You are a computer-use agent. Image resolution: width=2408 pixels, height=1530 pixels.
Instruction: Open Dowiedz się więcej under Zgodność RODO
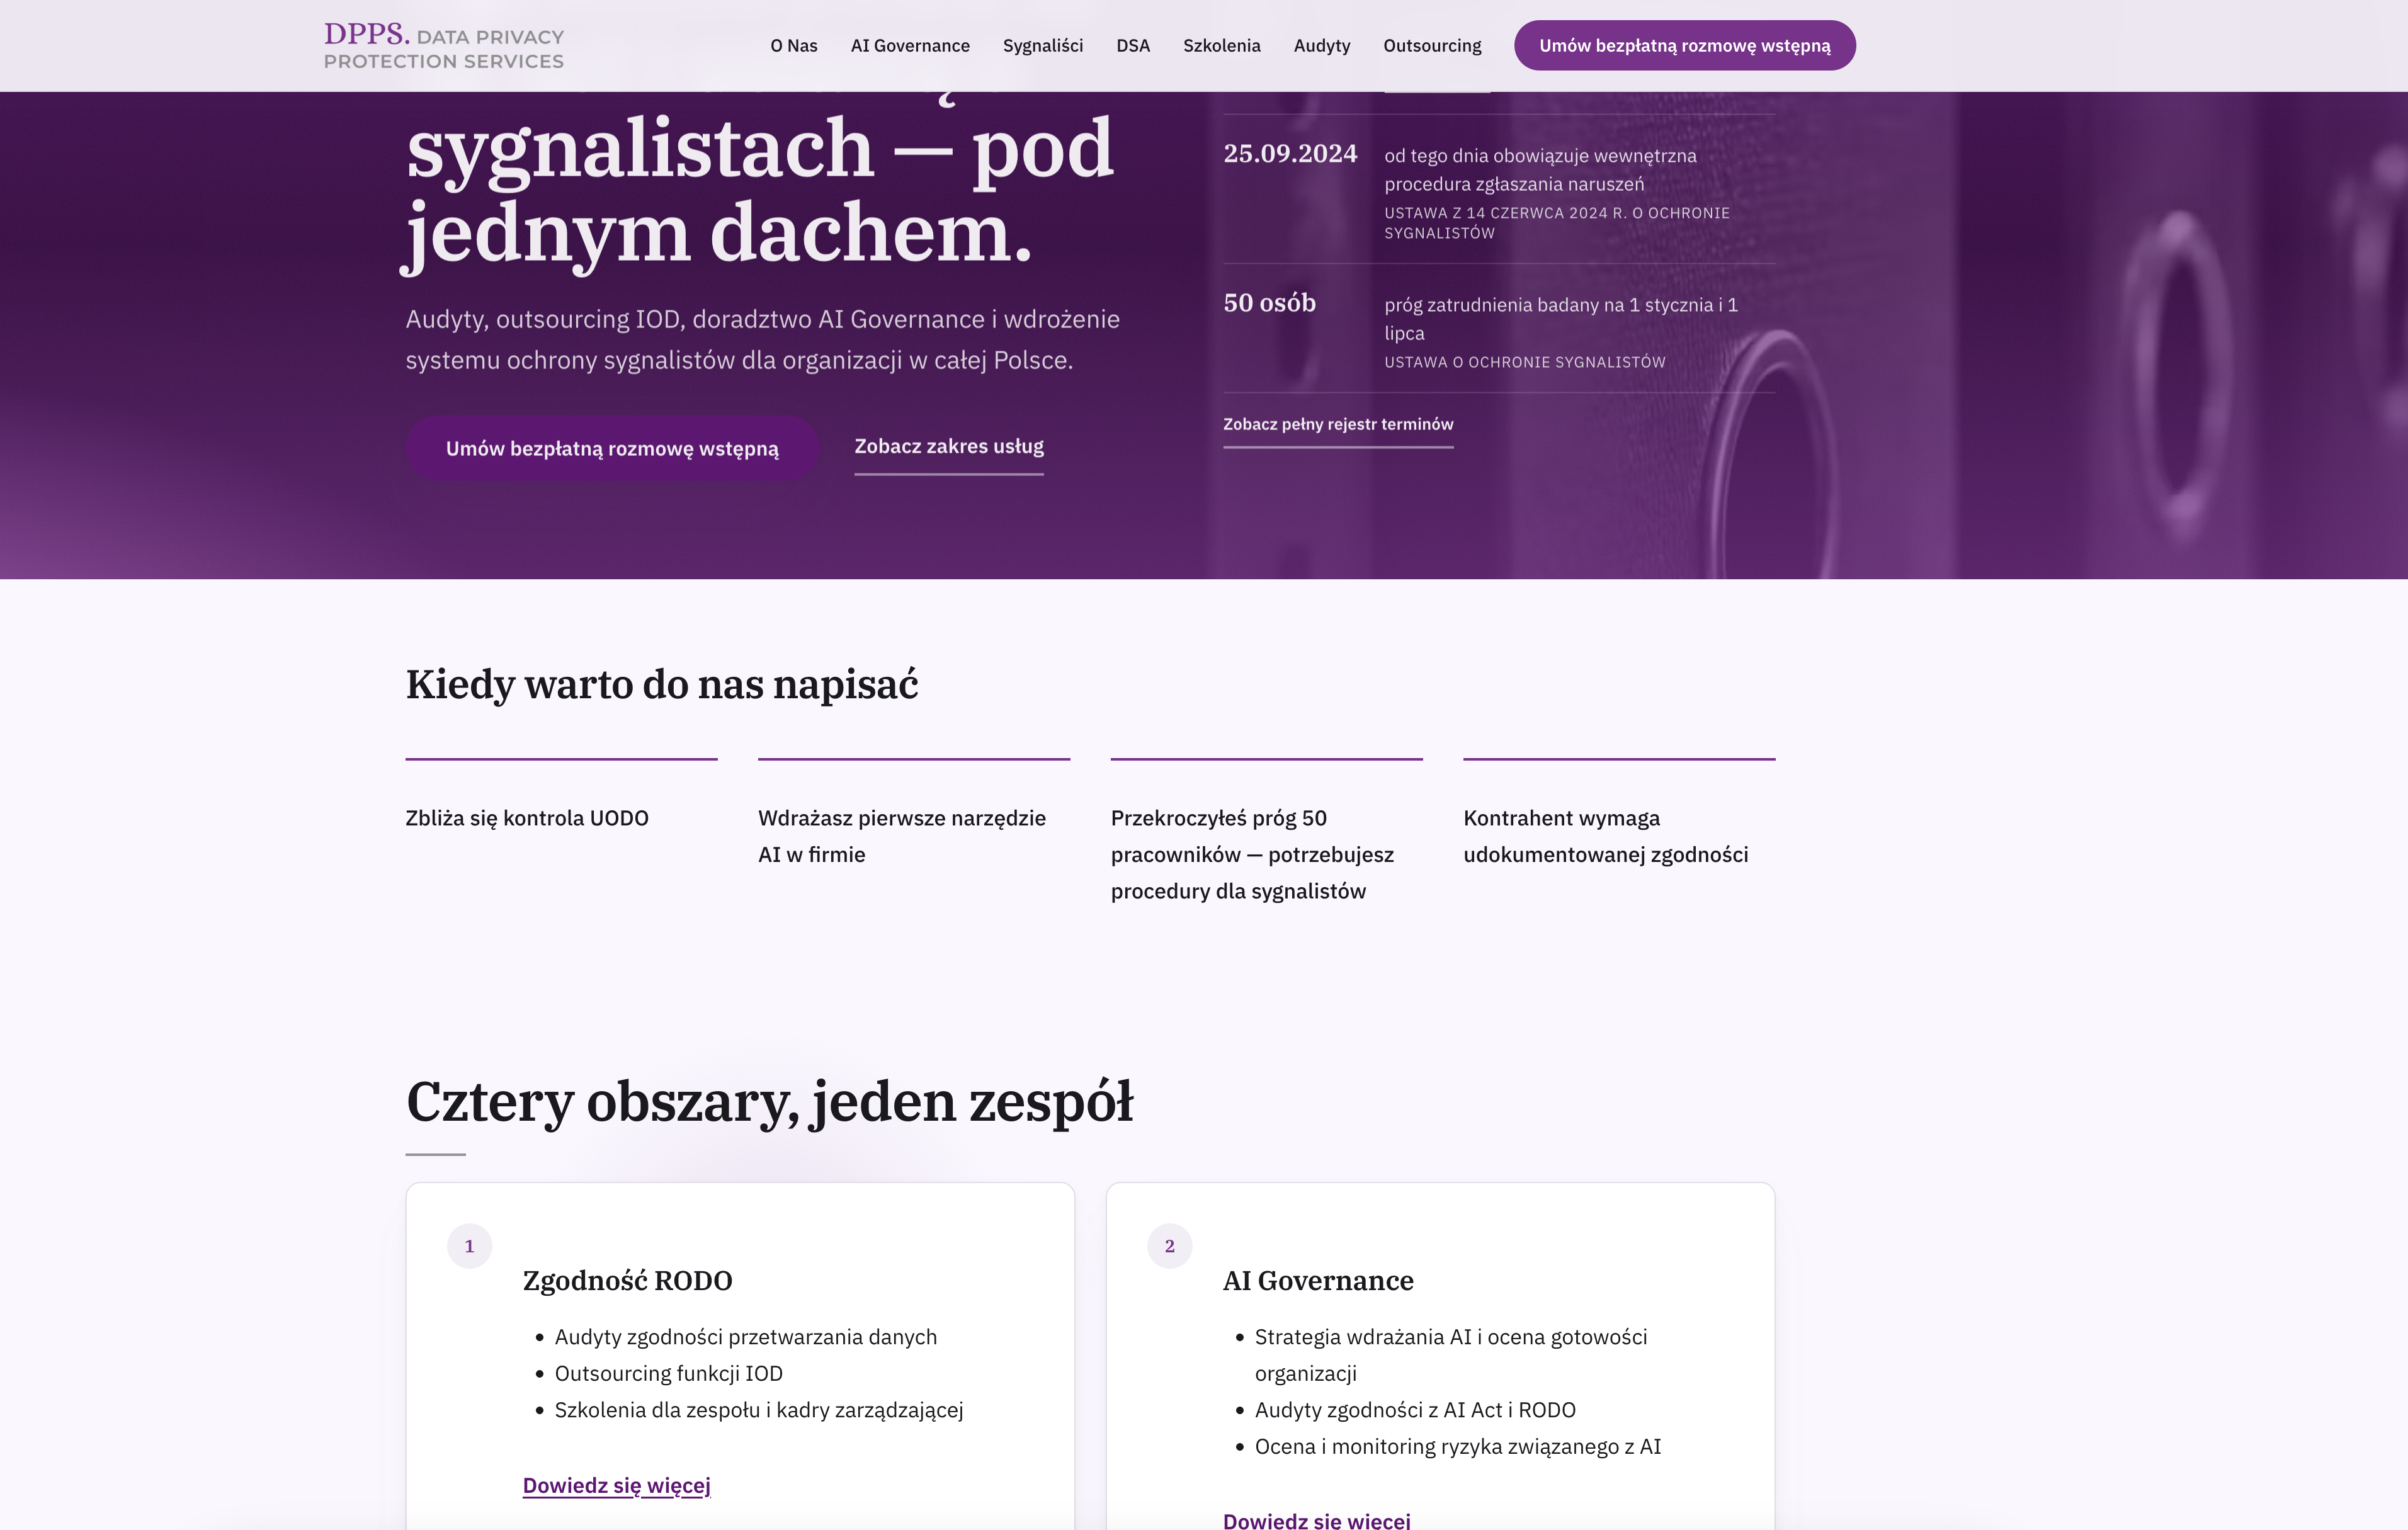pos(616,1486)
